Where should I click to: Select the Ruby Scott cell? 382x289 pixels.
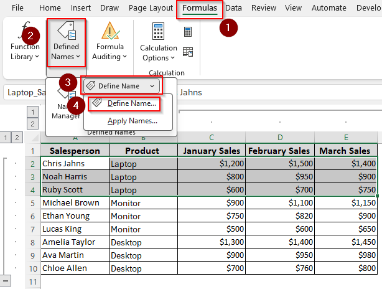(x=75, y=190)
